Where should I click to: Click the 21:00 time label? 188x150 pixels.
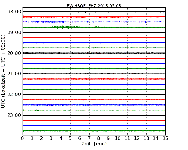[14, 74]
